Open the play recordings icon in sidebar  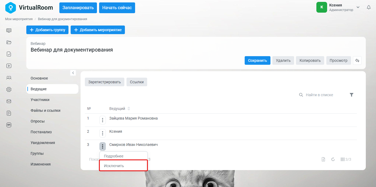9,66
